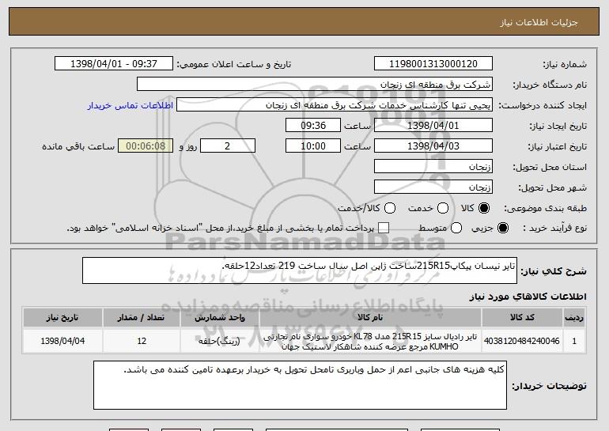Click the جزئیات اطلاعات نیاز header title
Screen dimensions: 609x431
(539, 22)
